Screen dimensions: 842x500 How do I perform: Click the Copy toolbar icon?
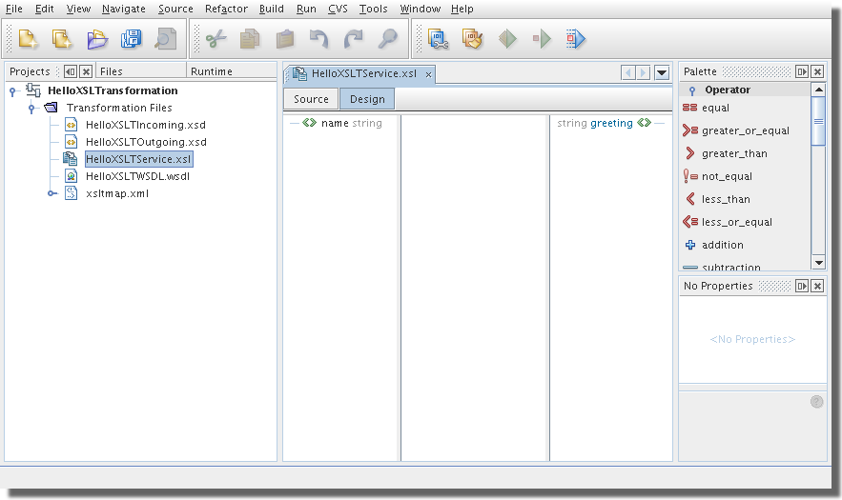pyautogui.click(x=250, y=39)
